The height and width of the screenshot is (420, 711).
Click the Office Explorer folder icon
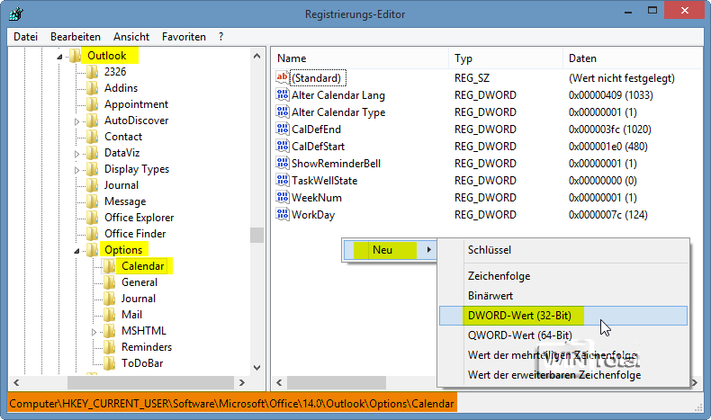pyautogui.click(x=92, y=218)
